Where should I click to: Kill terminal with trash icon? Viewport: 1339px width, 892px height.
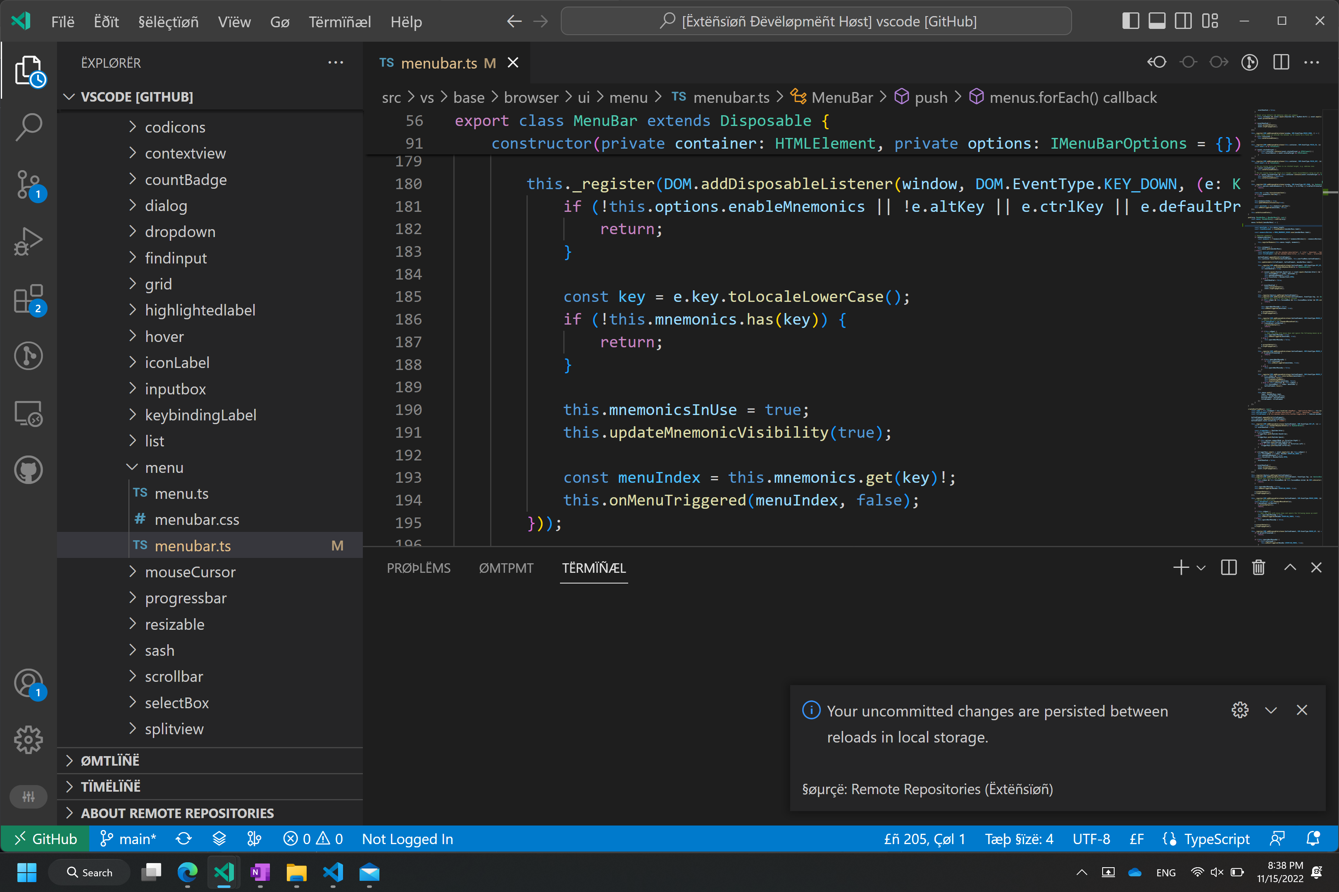point(1258,568)
